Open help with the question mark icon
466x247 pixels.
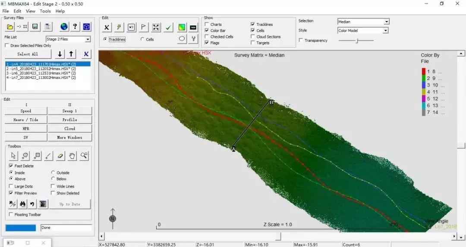click(75, 27)
